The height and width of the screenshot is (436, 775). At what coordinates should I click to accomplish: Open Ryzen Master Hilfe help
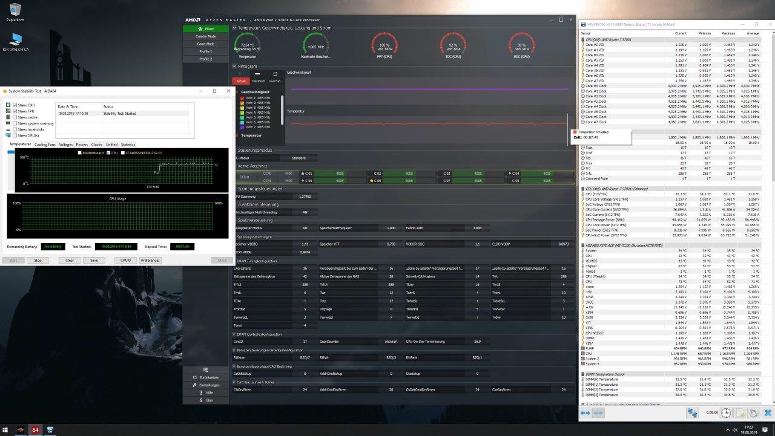coord(206,392)
